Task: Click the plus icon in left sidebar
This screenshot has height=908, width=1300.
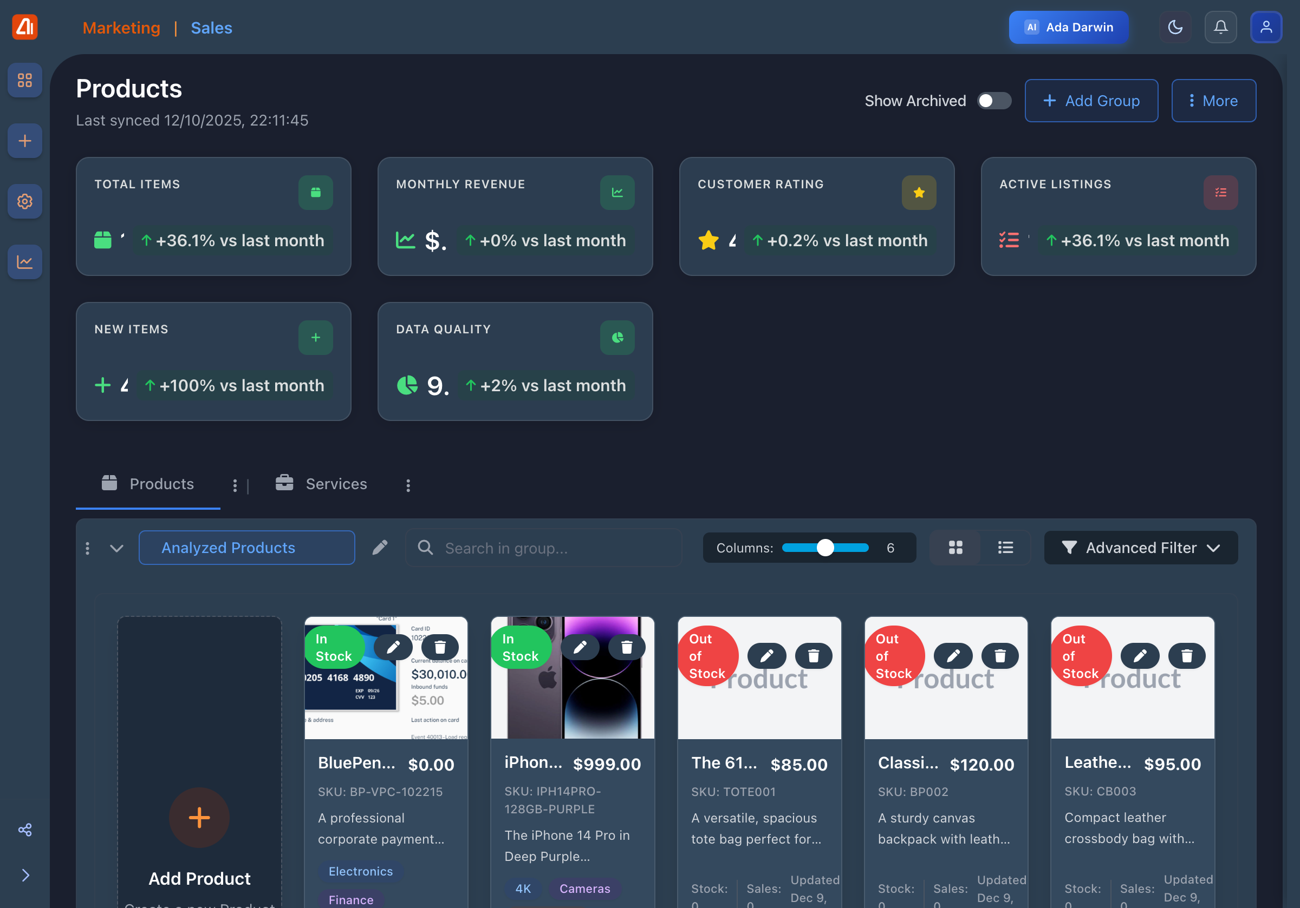Action: pos(25,140)
